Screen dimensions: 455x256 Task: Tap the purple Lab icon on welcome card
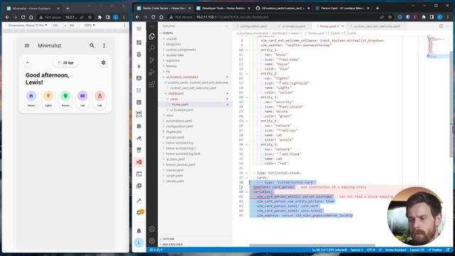click(82, 96)
